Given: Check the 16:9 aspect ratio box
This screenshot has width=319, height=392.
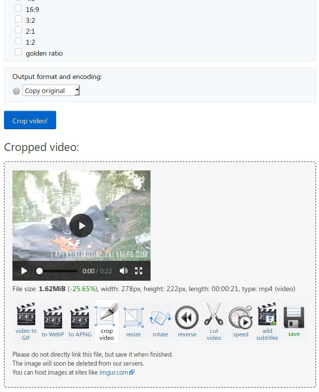Looking at the screenshot, I should (18, 8).
